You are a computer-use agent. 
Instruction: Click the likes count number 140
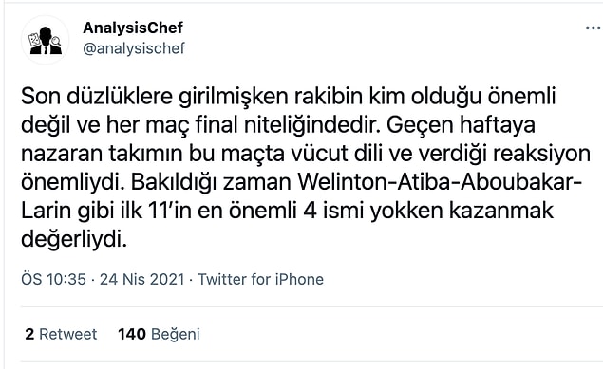coord(132,334)
